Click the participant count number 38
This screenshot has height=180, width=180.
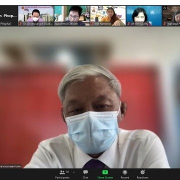67,171
